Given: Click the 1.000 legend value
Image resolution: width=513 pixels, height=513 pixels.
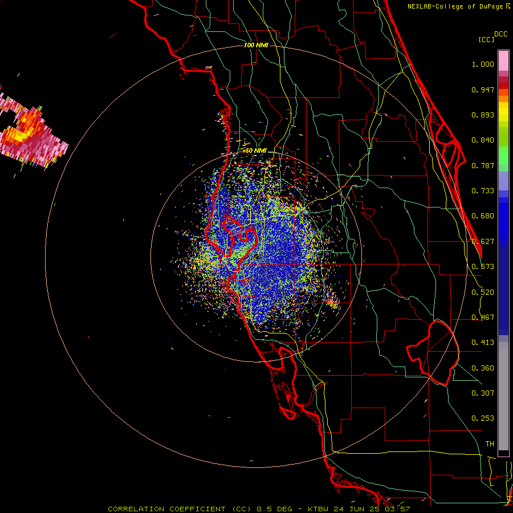Looking at the screenshot, I should point(483,64).
